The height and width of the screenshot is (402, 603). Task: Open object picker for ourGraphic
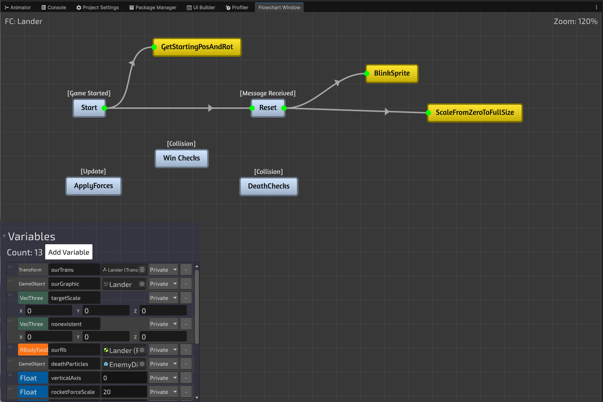click(x=142, y=284)
